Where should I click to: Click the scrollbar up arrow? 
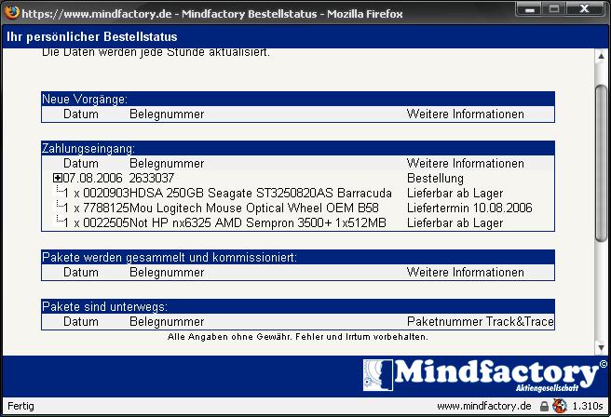(x=601, y=57)
